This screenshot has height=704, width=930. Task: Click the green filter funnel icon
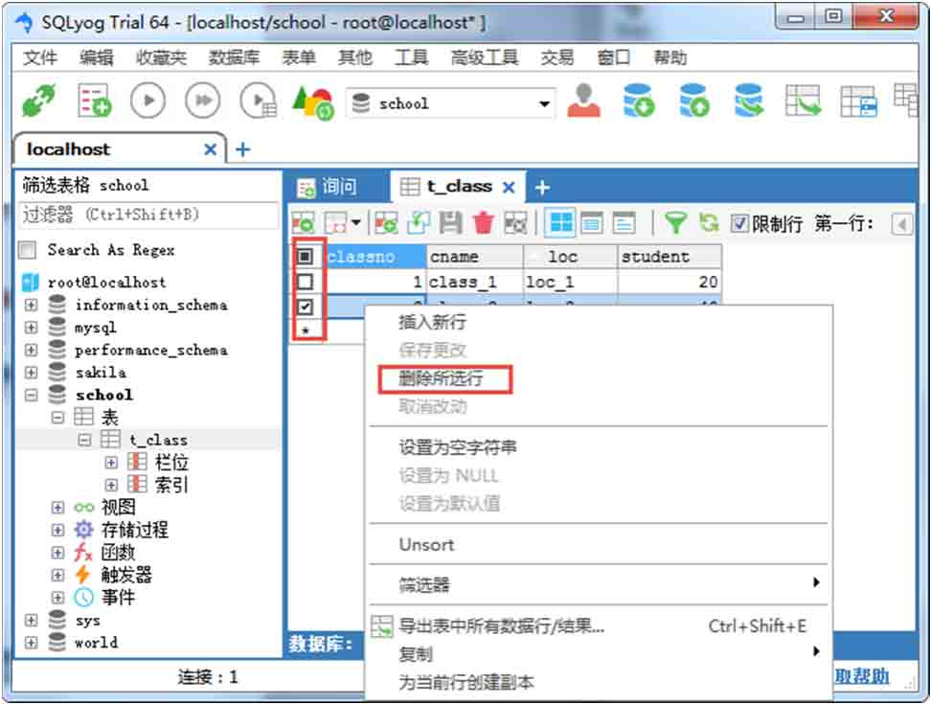pyautogui.click(x=675, y=223)
